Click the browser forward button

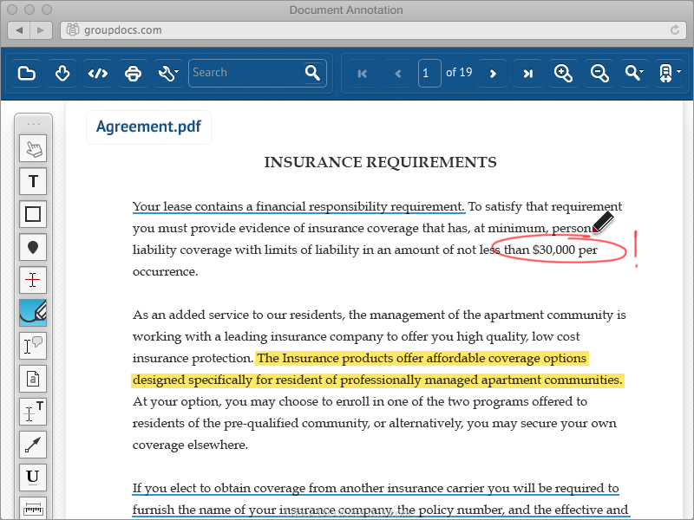[x=41, y=30]
